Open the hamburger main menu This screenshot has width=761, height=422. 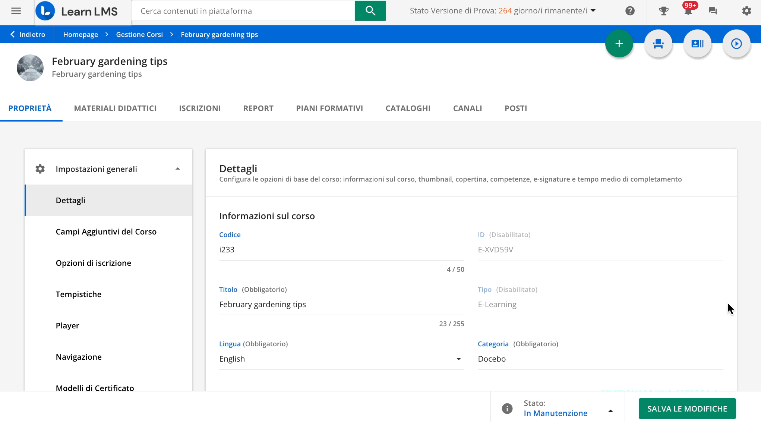(x=16, y=11)
